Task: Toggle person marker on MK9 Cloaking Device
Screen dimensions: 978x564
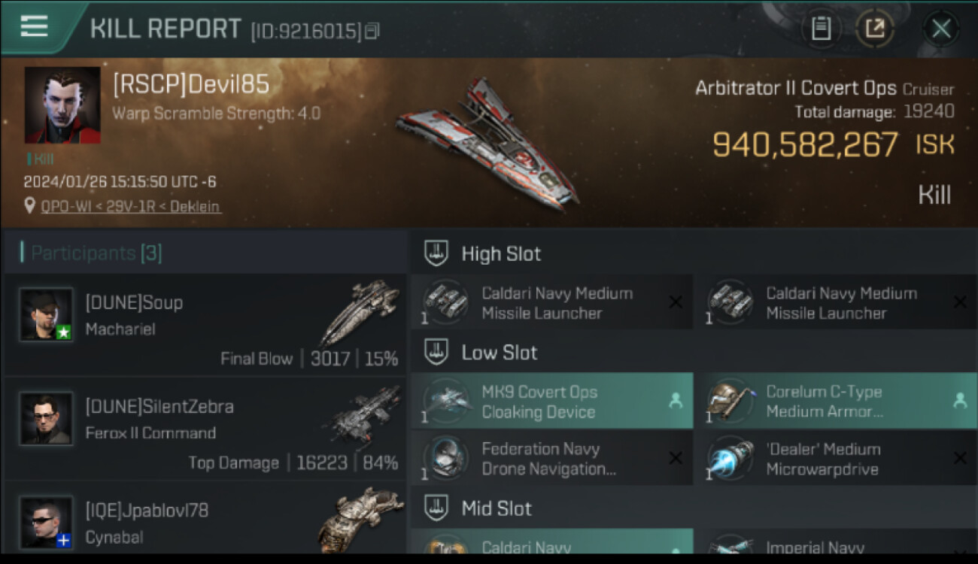Action: pos(676,402)
